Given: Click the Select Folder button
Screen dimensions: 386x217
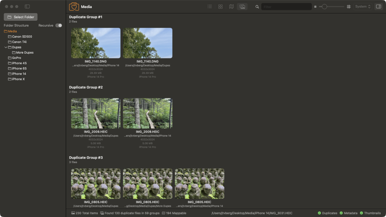Looking at the screenshot, I should point(20,17).
